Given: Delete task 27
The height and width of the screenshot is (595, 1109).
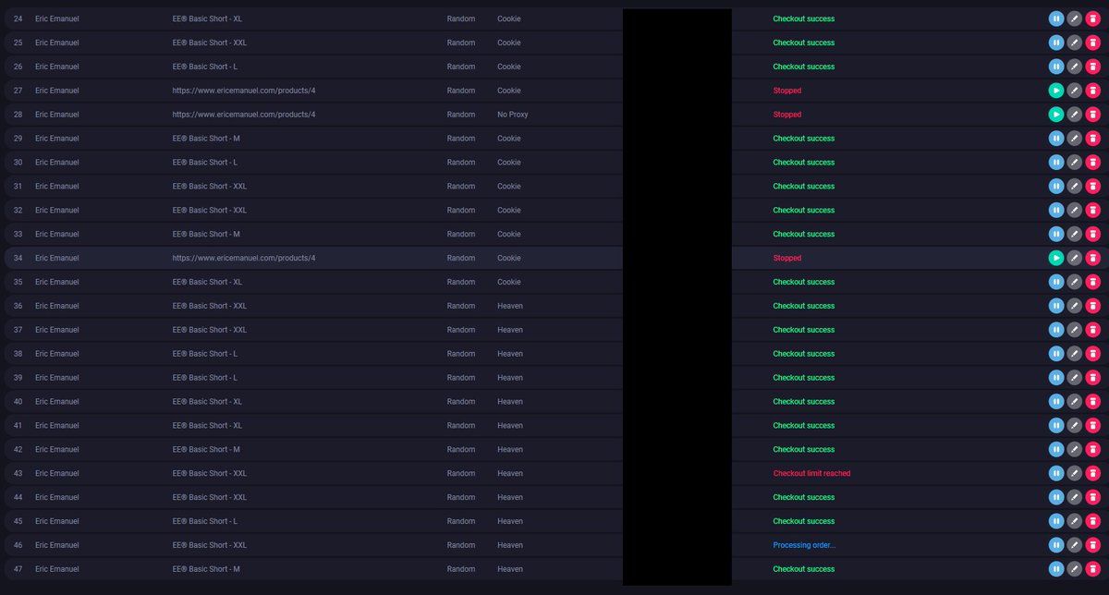Looking at the screenshot, I should click(1092, 91).
